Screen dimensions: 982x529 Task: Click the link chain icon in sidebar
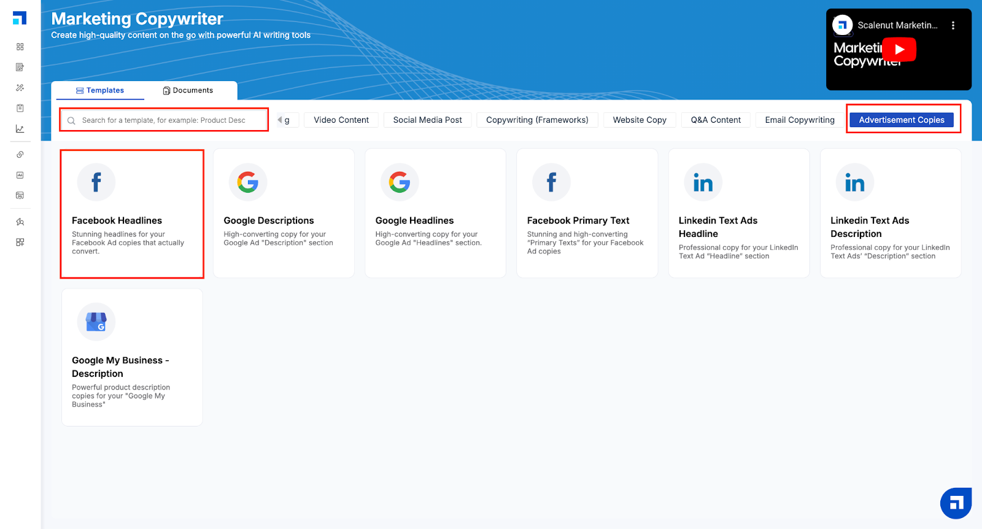tap(20, 155)
